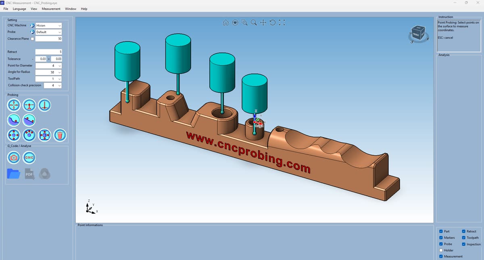The image size is (484, 260).
Task: Activate the pan arrows tool
Action: (x=263, y=23)
